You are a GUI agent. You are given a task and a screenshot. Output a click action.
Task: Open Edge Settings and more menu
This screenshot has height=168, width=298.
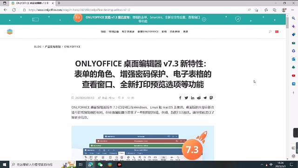(292, 10)
